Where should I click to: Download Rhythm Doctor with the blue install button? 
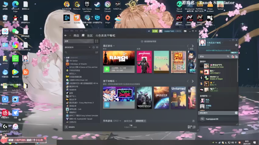(x=107, y=105)
